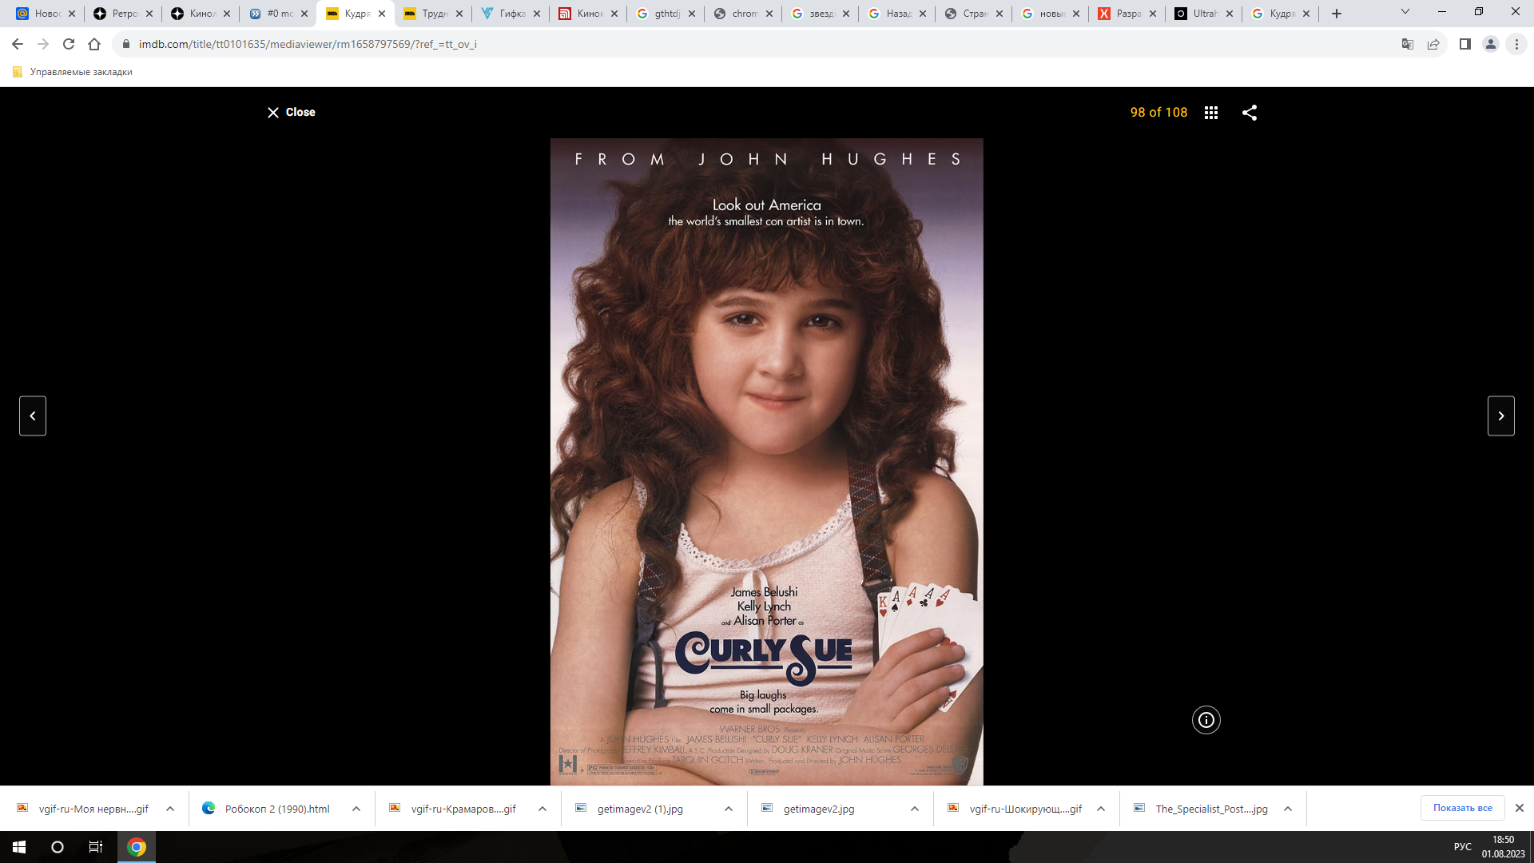
Task: Expand options for The_Specialist_Post download
Action: coord(1288,809)
